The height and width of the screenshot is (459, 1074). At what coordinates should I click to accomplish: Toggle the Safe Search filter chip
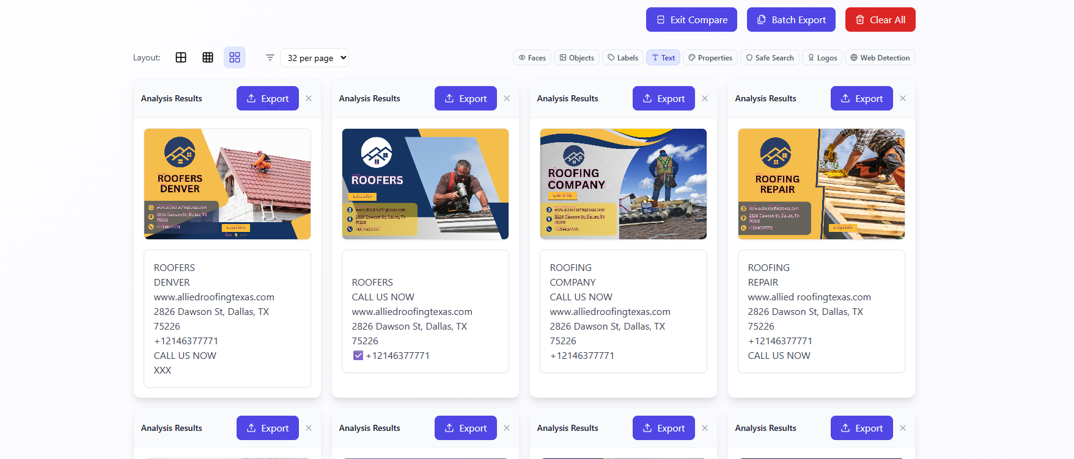point(770,57)
